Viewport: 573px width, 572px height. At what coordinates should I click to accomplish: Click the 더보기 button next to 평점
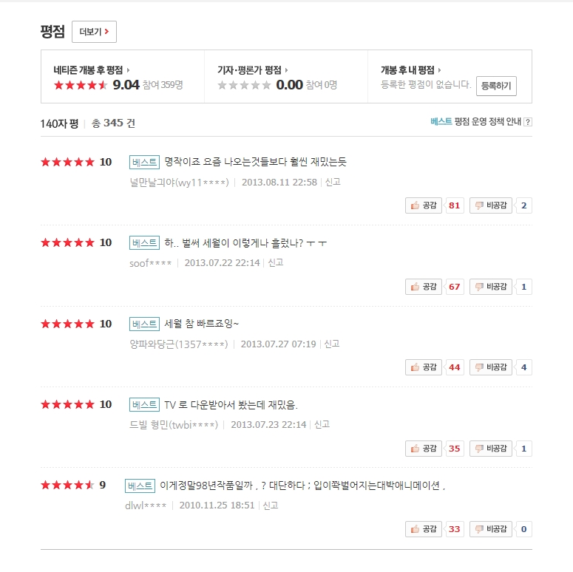point(94,32)
